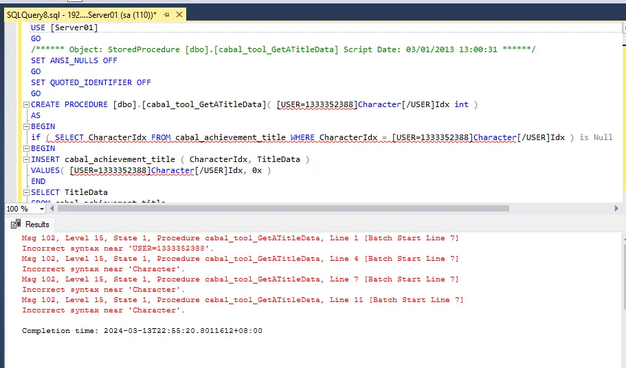626x368 pixels.
Task: Click the results pane vertical scrollbar
Action: click(625, 277)
